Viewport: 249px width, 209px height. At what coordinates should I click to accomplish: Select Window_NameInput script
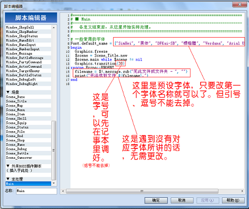pos(29,45)
